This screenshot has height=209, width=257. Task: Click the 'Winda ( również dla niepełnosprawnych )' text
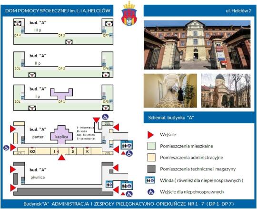pos(202,180)
